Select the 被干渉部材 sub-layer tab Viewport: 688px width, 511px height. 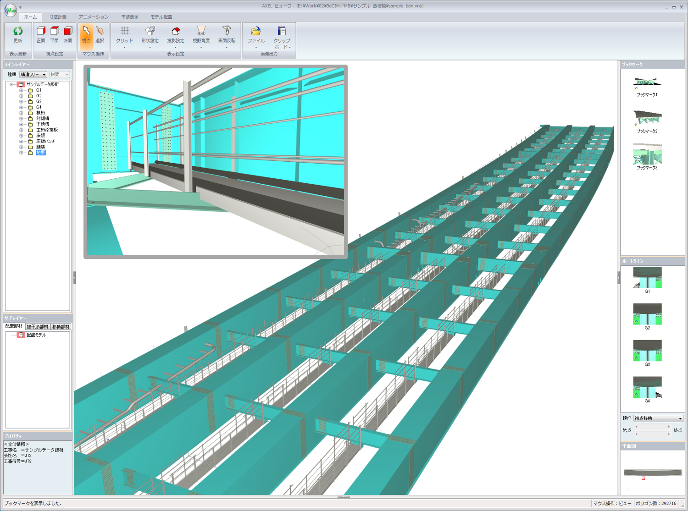pyautogui.click(x=37, y=327)
